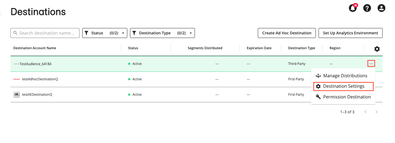Open the three-dot menu for TestAudience_64184
The width and height of the screenshot is (395, 143).
pyautogui.click(x=371, y=64)
